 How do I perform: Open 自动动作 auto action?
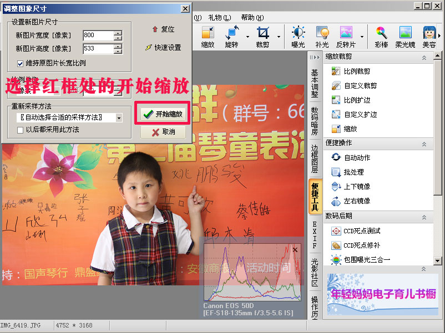351,157
